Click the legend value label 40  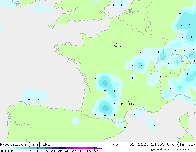pos(81,151)
